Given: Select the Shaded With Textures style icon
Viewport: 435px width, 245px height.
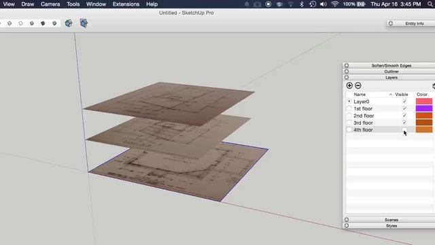Looking at the screenshot, I should (43, 23).
